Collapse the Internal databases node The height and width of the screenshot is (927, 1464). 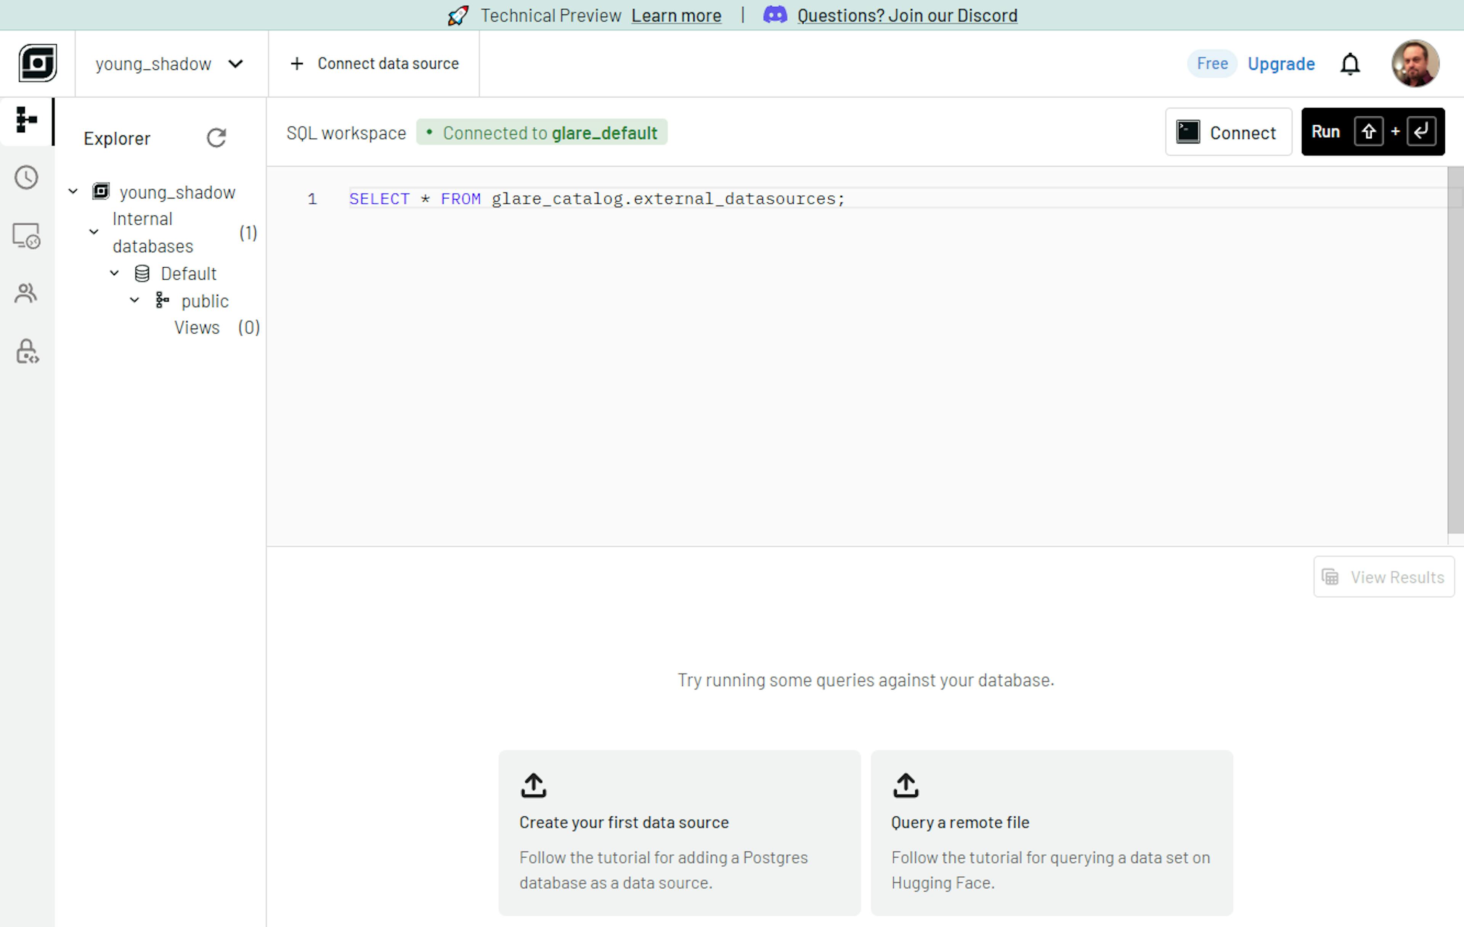[94, 232]
